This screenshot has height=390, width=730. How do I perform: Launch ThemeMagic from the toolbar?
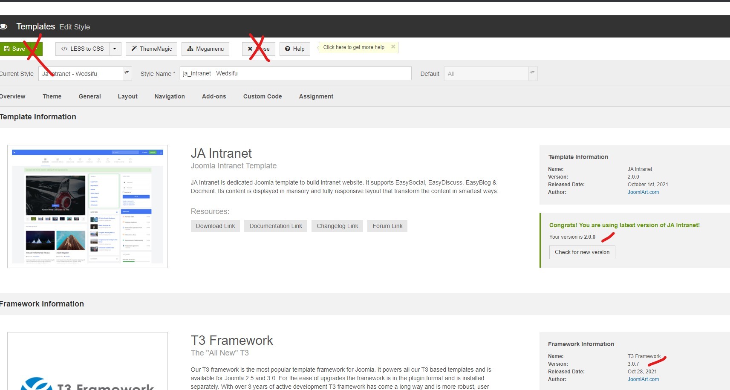(x=151, y=49)
